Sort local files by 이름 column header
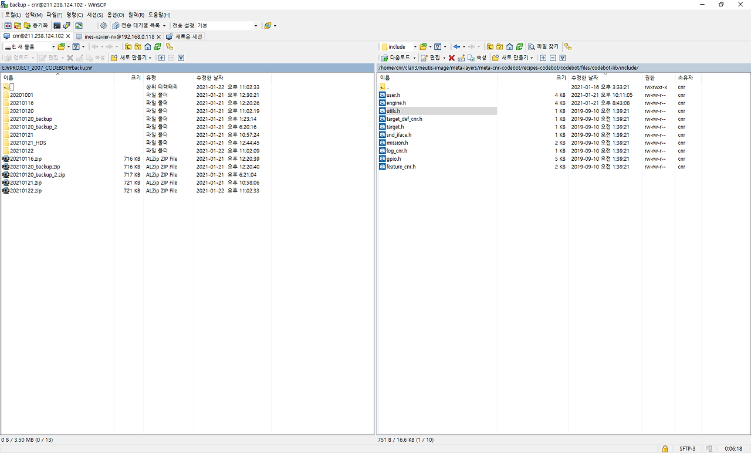Screen dimensions: 751x453 pyautogui.click(x=57, y=77)
